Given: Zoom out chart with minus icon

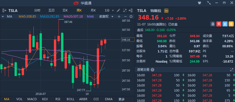Looking at the screenshot, I should (125, 17).
